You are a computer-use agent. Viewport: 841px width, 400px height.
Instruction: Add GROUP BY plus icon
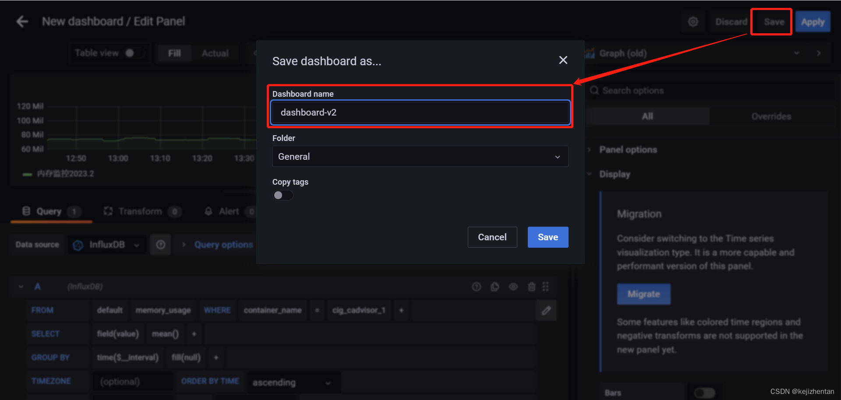(216, 358)
